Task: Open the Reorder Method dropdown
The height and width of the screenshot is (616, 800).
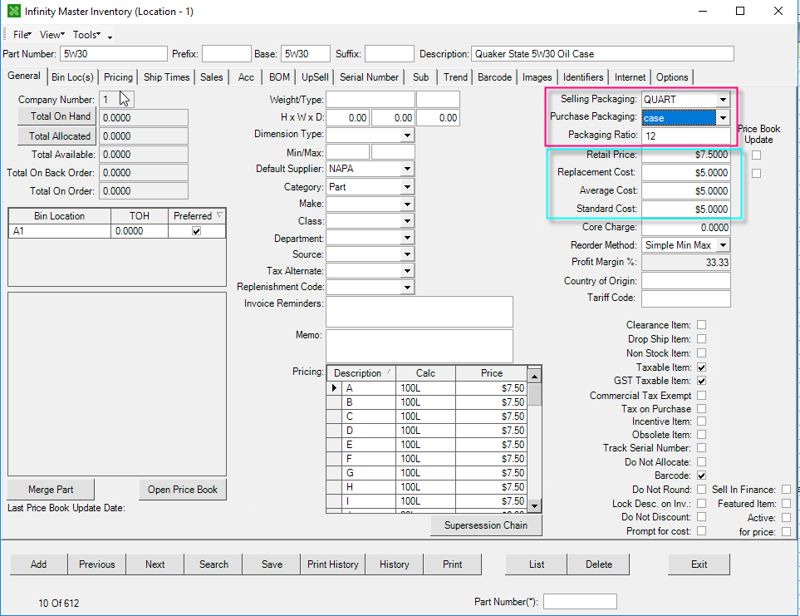Action: point(722,244)
